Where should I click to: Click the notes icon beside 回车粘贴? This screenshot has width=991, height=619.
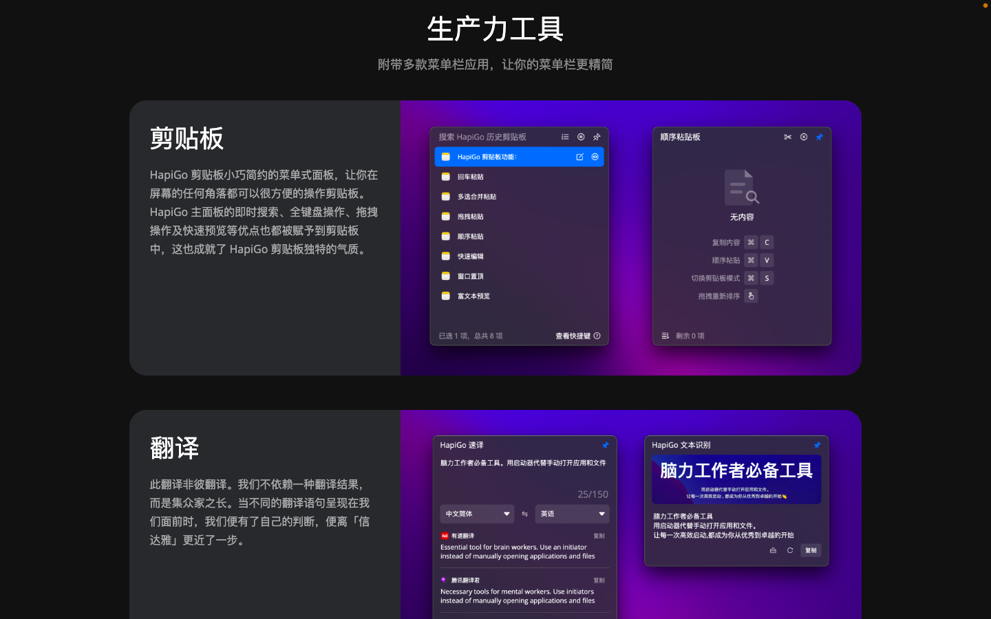pos(446,177)
